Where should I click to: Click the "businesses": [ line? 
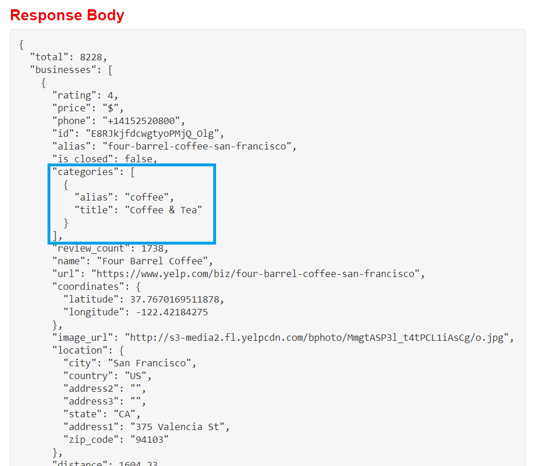[71, 70]
